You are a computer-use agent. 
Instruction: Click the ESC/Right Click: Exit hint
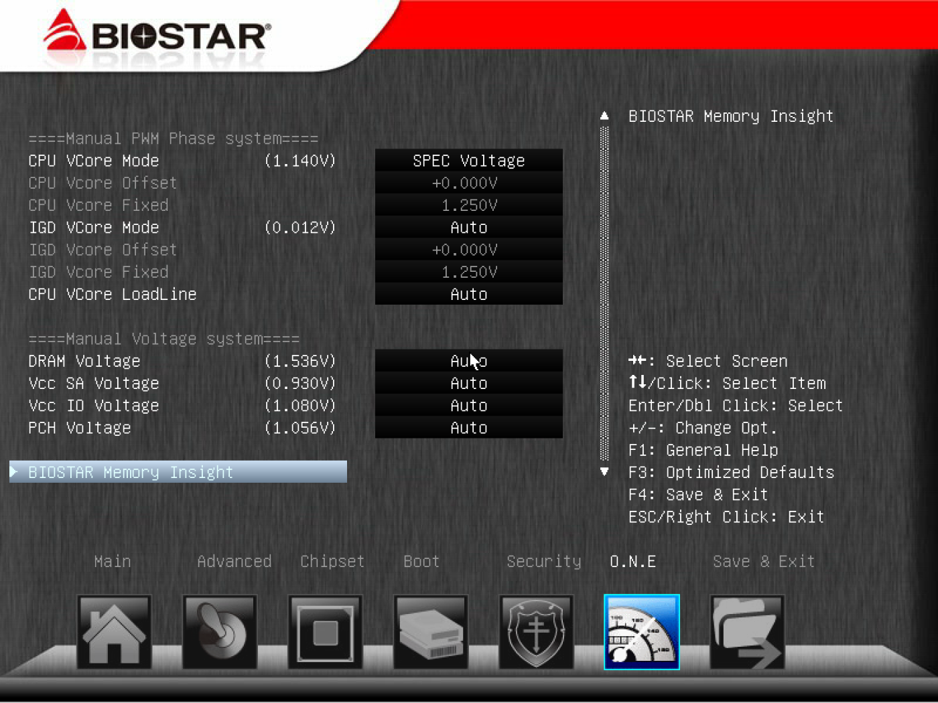[727, 517]
